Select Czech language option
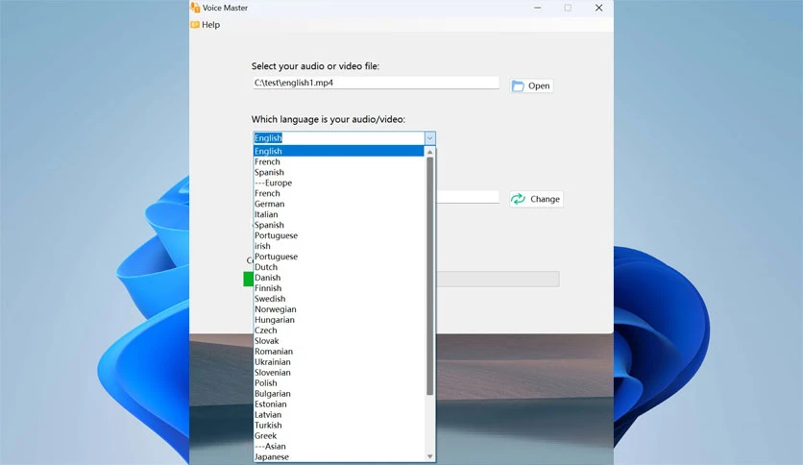Viewport: 803px width, 465px height. (x=339, y=330)
